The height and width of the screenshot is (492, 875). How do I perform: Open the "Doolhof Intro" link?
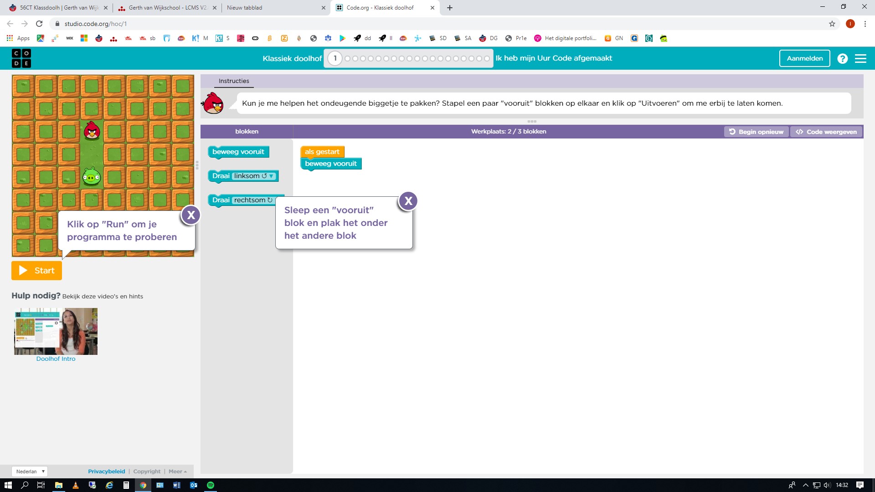[x=56, y=359]
